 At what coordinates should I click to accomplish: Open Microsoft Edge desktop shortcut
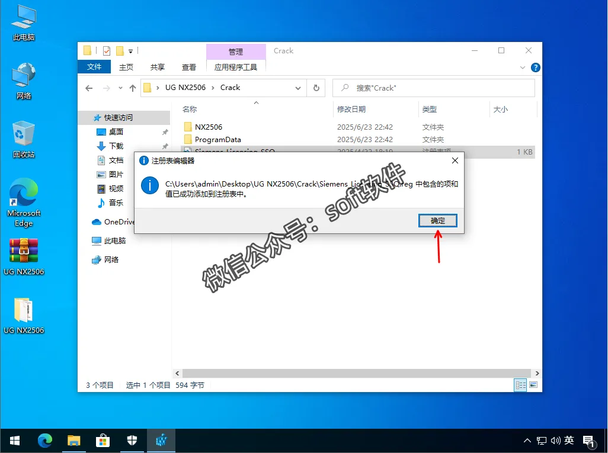click(24, 203)
